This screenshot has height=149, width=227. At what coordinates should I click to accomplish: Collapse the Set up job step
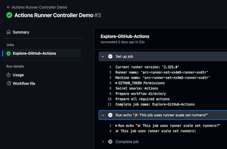click(103, 57)
